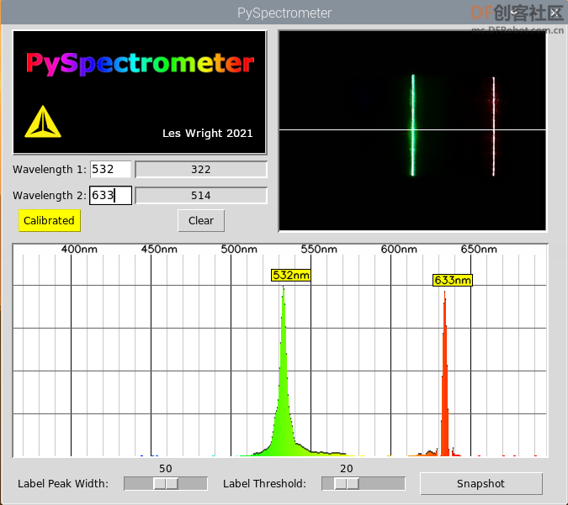Click the yellow Calibrated button
The image size is (568, 505).
50,221
